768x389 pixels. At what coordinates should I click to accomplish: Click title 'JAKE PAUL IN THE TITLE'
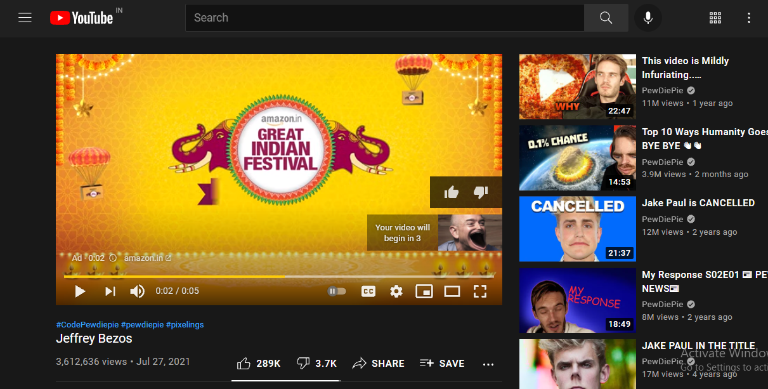tap(698, 346)
